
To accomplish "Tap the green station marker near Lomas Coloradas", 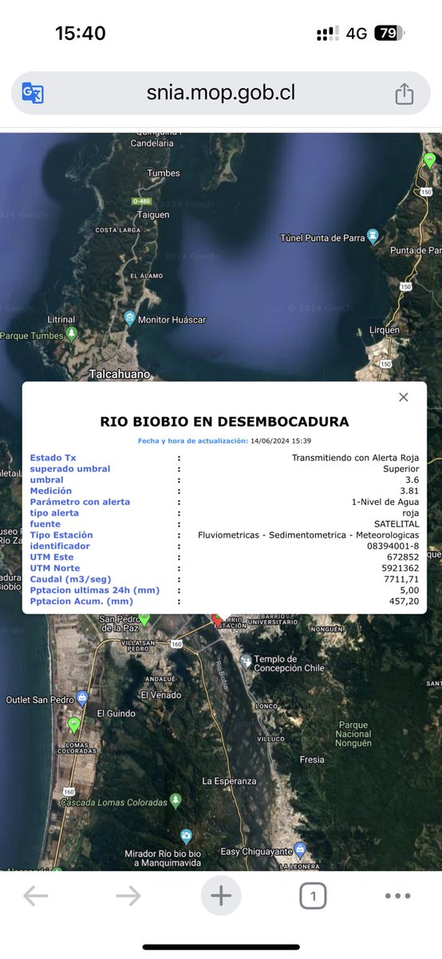I will 74,725.
